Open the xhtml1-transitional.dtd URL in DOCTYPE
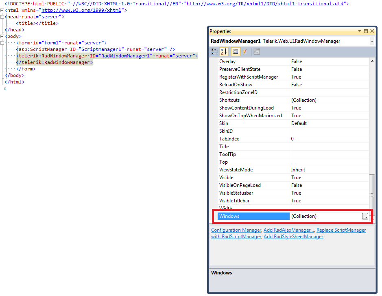Viewport: 382px width, 296px height. [265, 4]
